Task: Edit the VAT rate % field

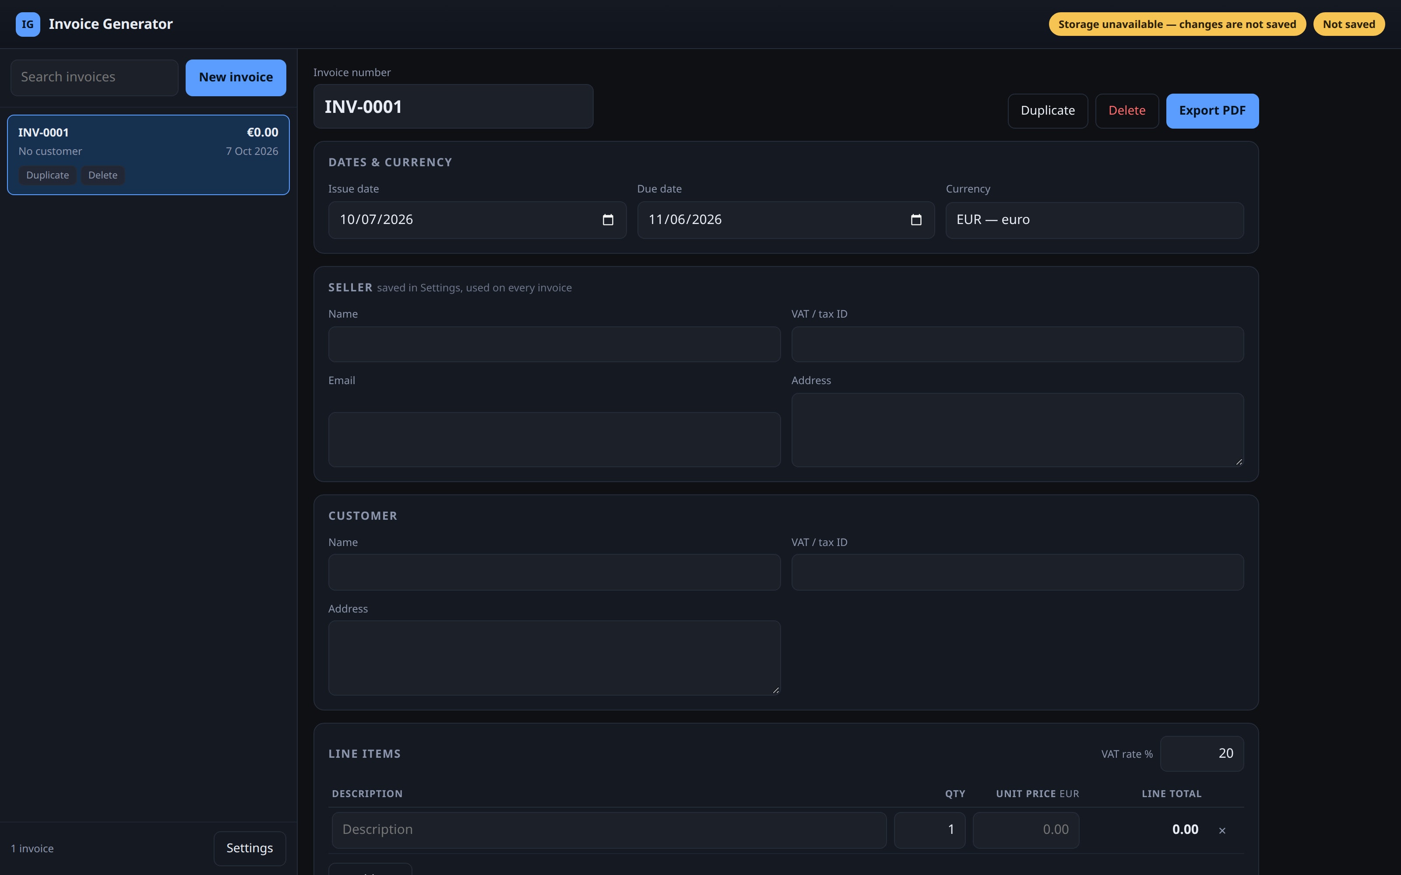Action: pyautogui.click(x=1202, y=753)
